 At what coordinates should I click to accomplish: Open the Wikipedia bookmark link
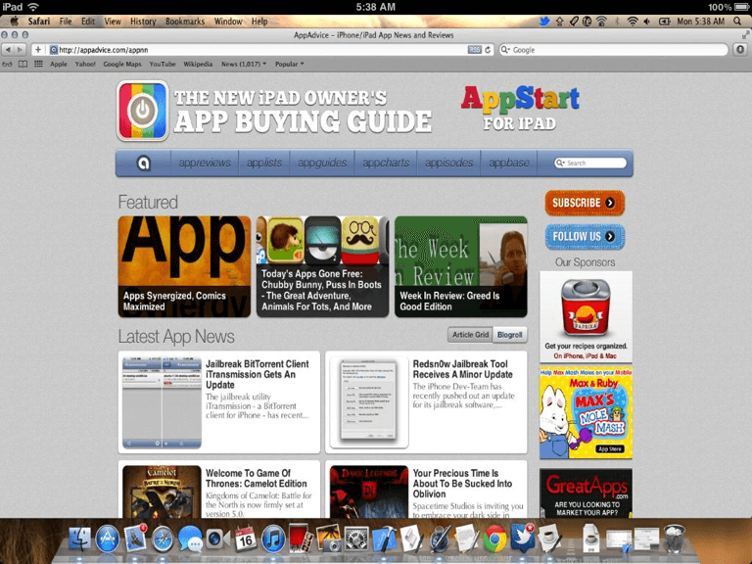click(x=198, y=64)
